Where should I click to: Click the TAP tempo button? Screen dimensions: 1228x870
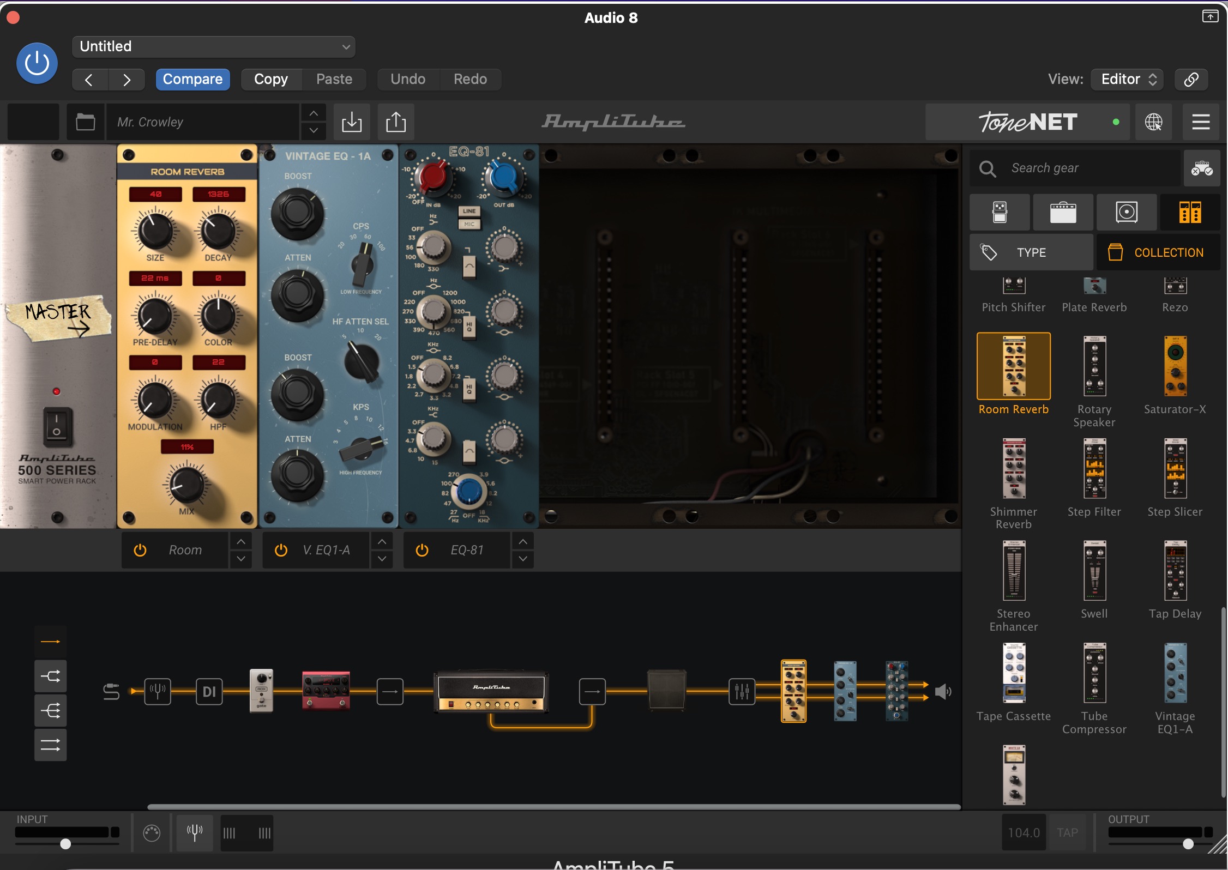pyautogui.click(x=1067, y=832)
